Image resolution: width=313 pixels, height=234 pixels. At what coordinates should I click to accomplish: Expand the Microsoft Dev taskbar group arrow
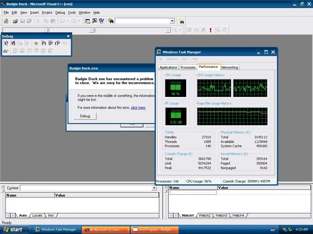128,230
